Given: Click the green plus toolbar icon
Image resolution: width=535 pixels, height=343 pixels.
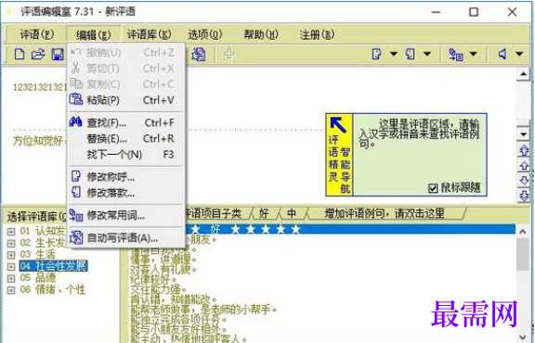Looking at the screenshot, I should pyautogui.click(x=228, y=54).
